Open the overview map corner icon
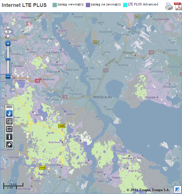The width and height of the screenshot is (182, 194). [x=177, y=189]
